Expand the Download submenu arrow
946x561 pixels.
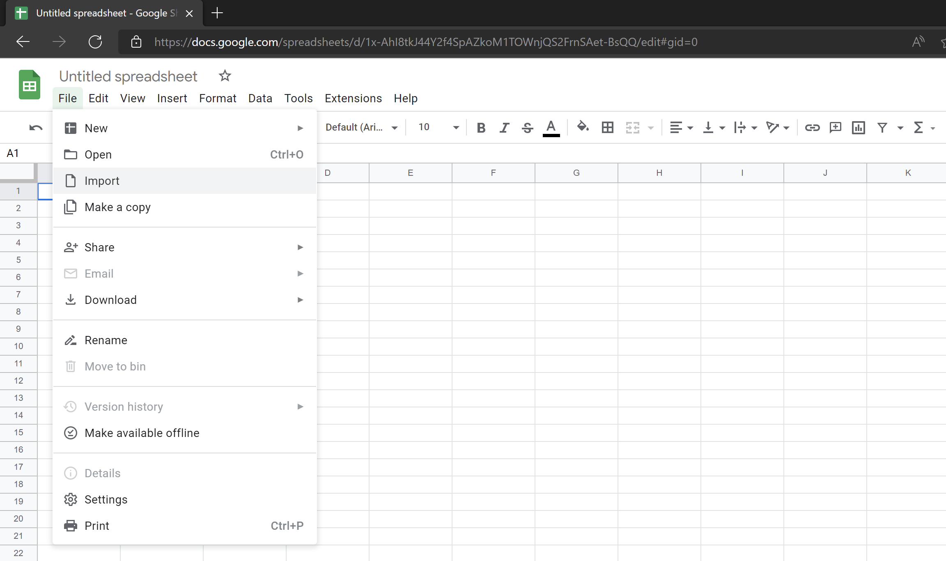tap(302, 300)
